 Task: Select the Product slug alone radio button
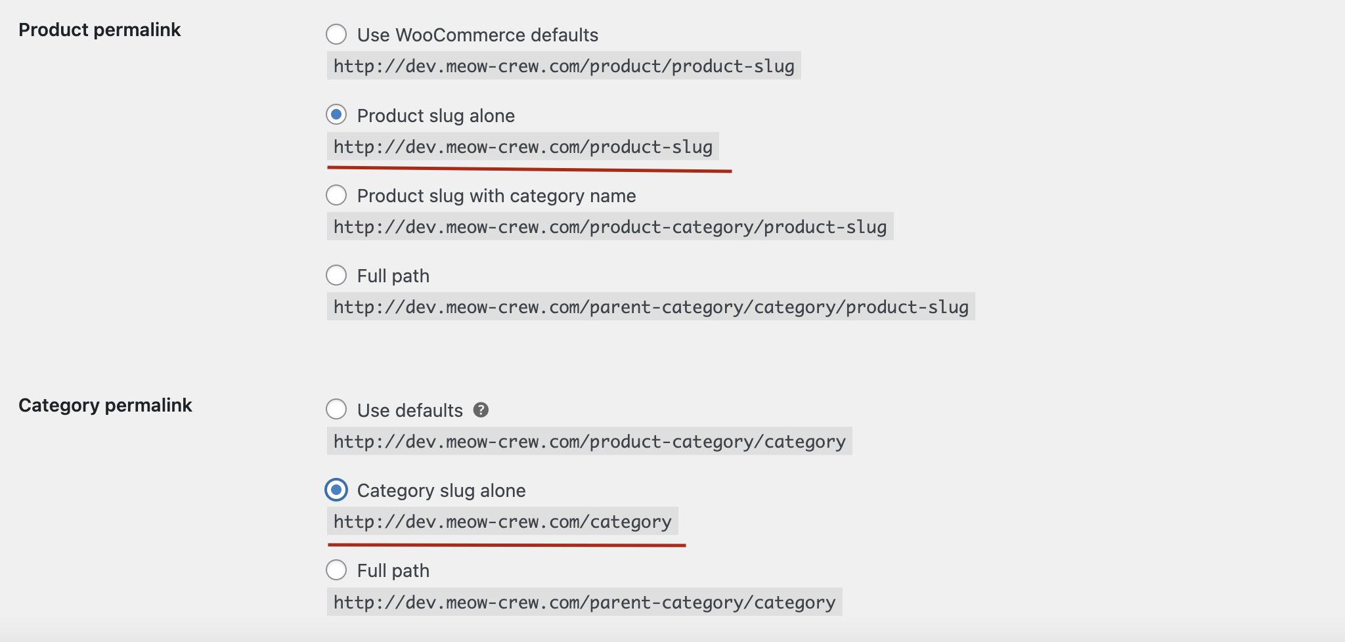(338, 115)
